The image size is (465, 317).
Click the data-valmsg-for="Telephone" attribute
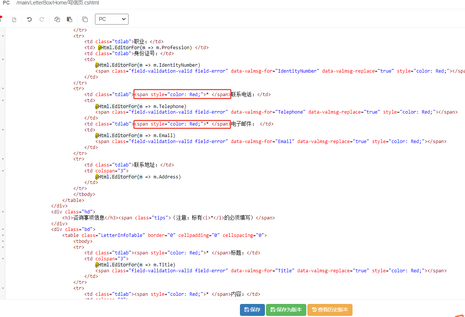tap(268, 112)
